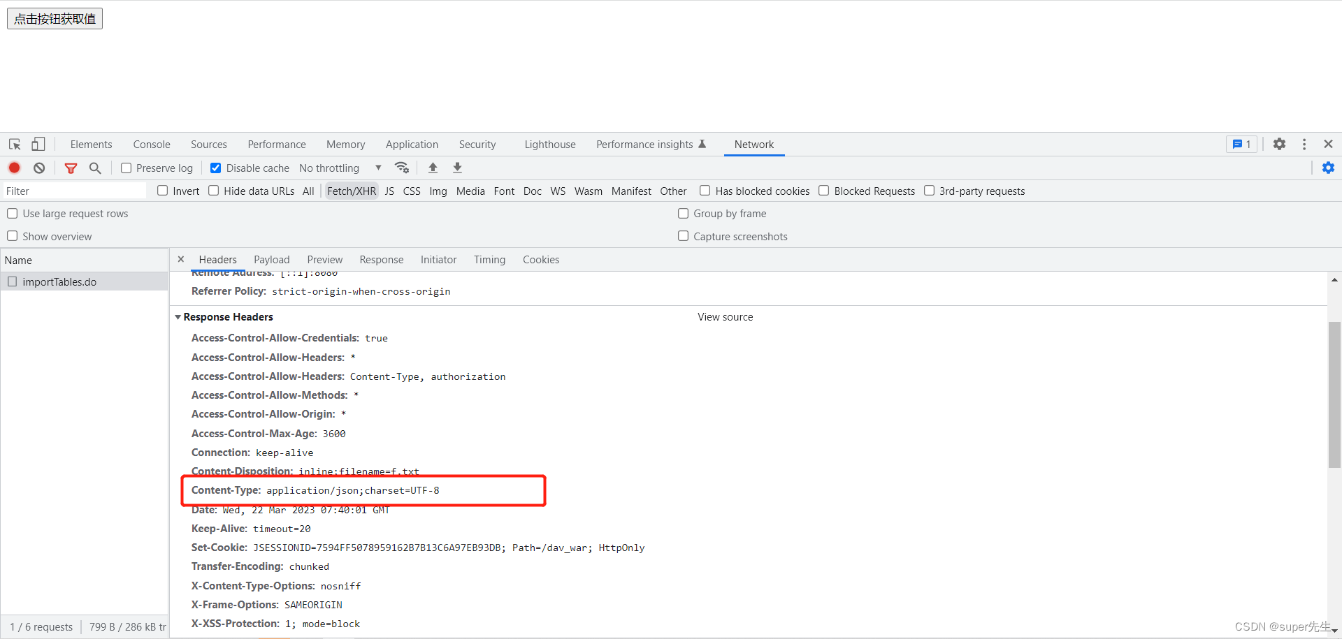1342x639 pixels.
Task: Click the 点击按钮获取值 page button
Action: 55,19
